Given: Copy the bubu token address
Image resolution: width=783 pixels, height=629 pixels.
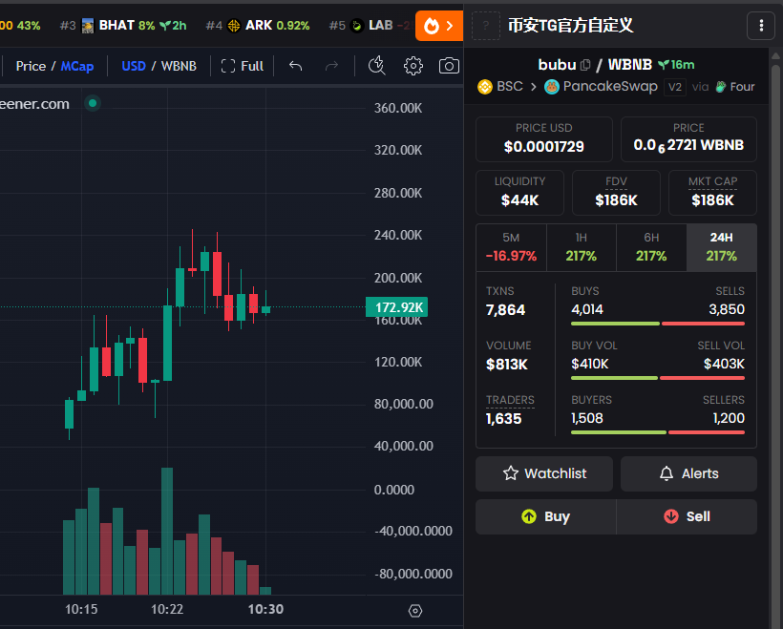Looking at the screenshot, I should point(585,65).
